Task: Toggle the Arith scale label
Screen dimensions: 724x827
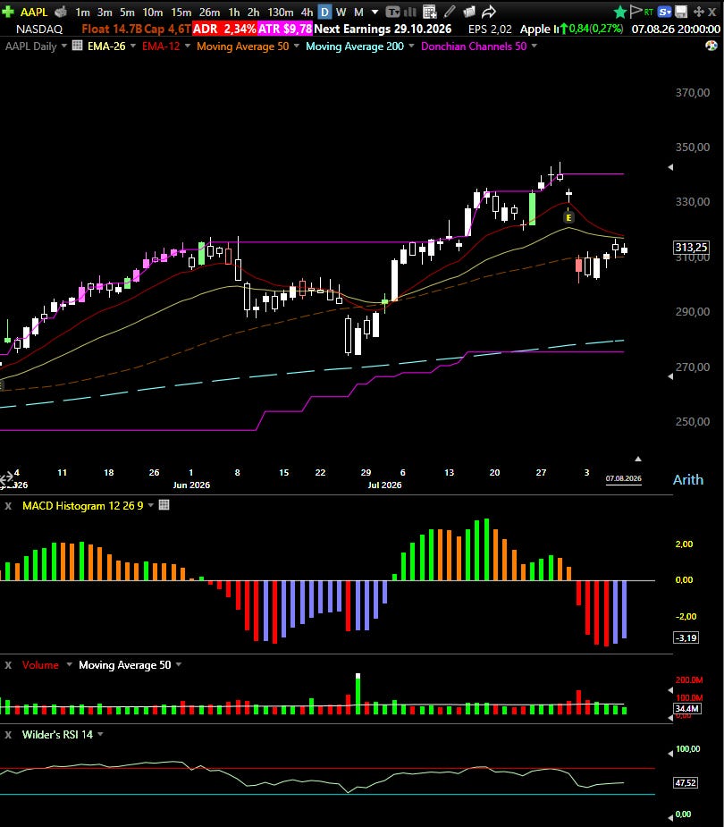Action: [688, 479]
